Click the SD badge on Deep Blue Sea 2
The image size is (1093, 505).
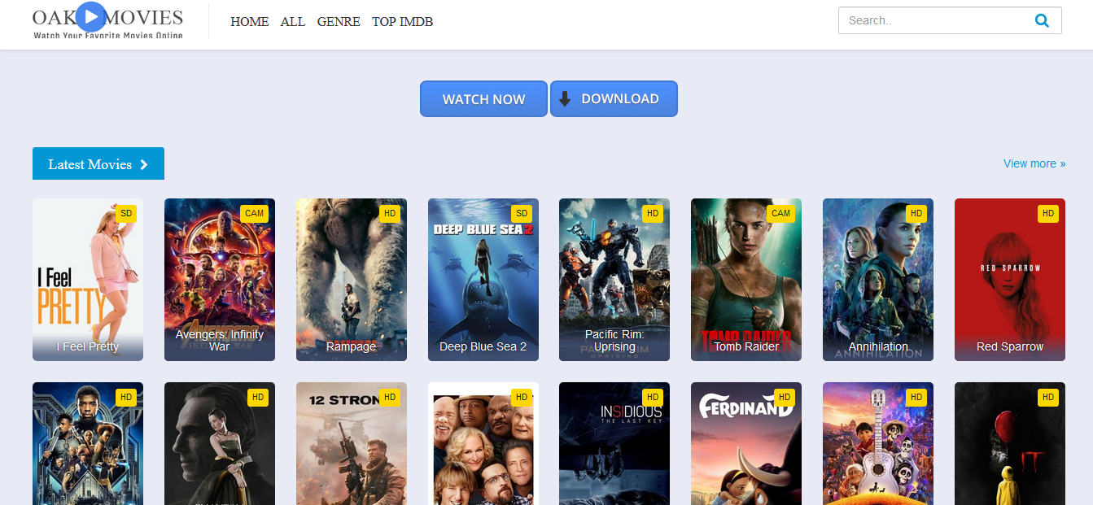[522, 213]
